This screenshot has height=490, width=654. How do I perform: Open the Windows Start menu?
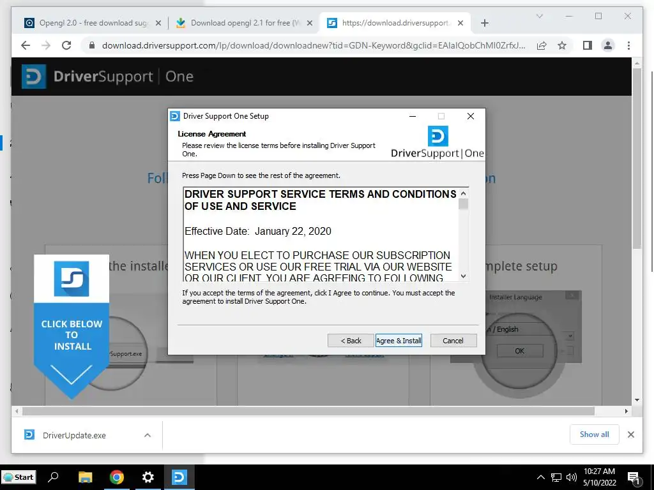(x=19, y=477)
